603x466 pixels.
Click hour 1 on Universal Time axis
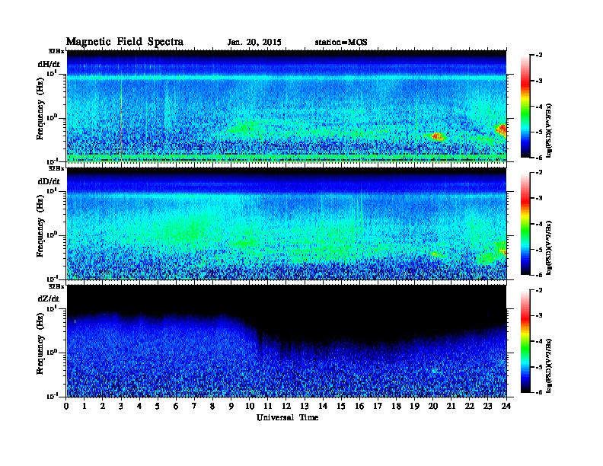pyautogui.click(x=85, y=406)
